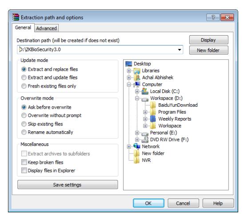Click the question mark help icon in title bar
Image resolution: width=248 pixels, height=219 pixels.
213,17
